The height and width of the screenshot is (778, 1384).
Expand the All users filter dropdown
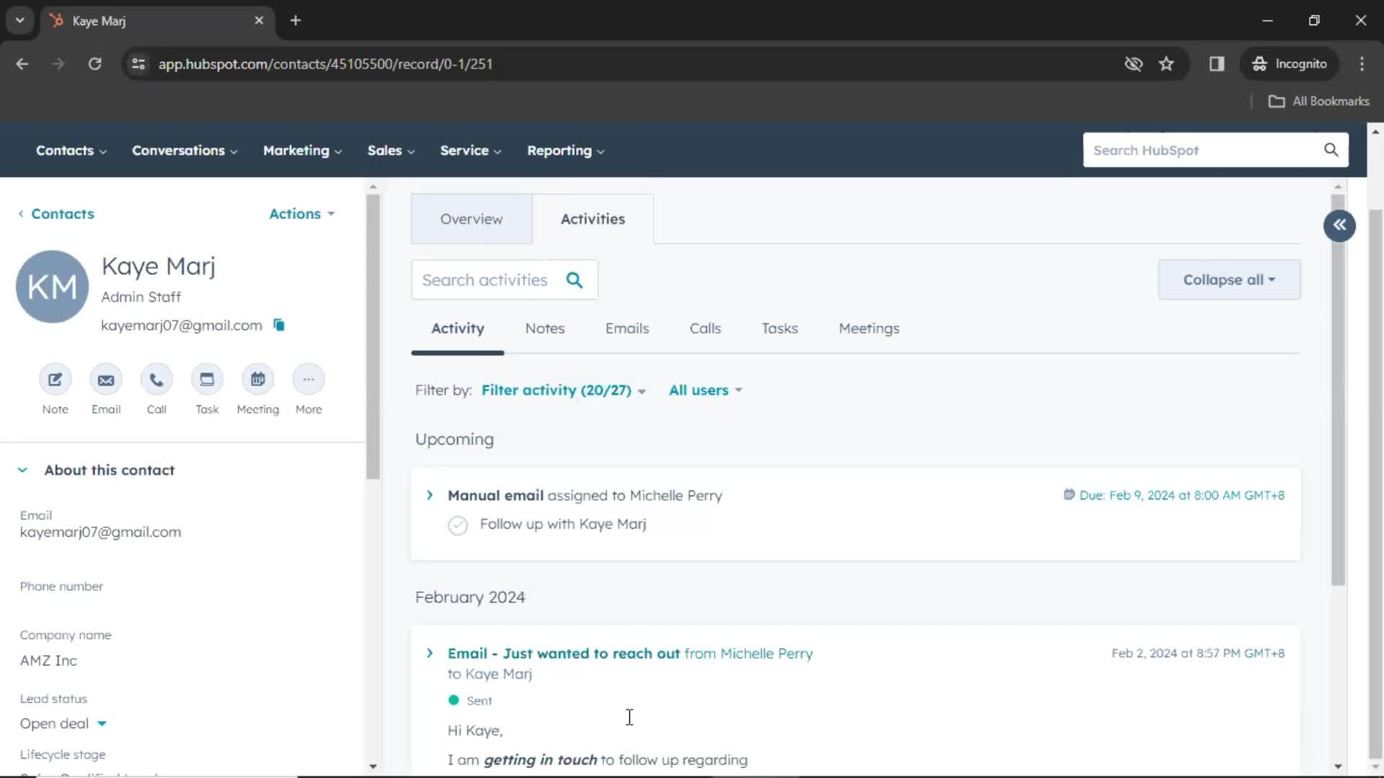(705, 390)
